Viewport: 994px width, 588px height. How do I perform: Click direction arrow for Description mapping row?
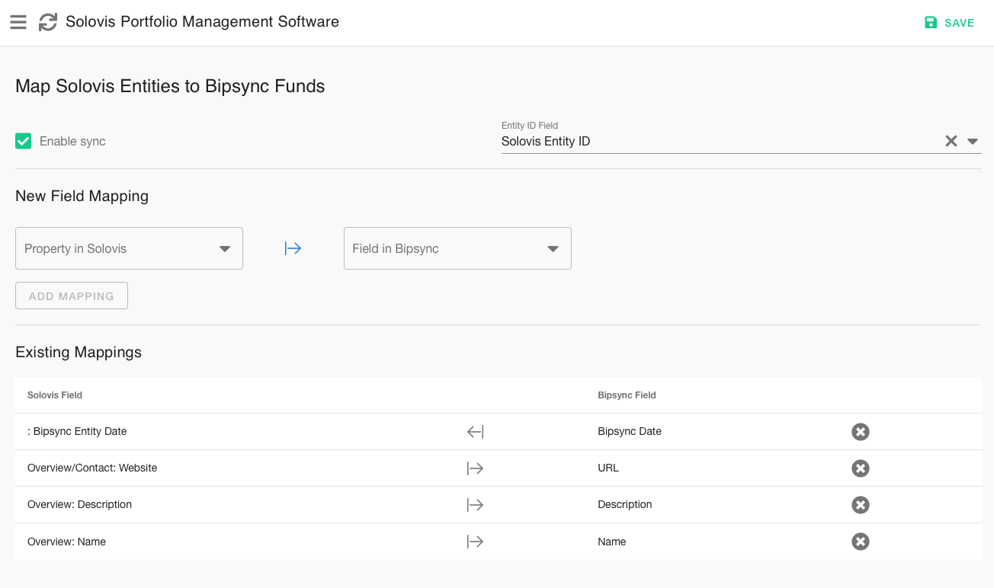[476, 505]
